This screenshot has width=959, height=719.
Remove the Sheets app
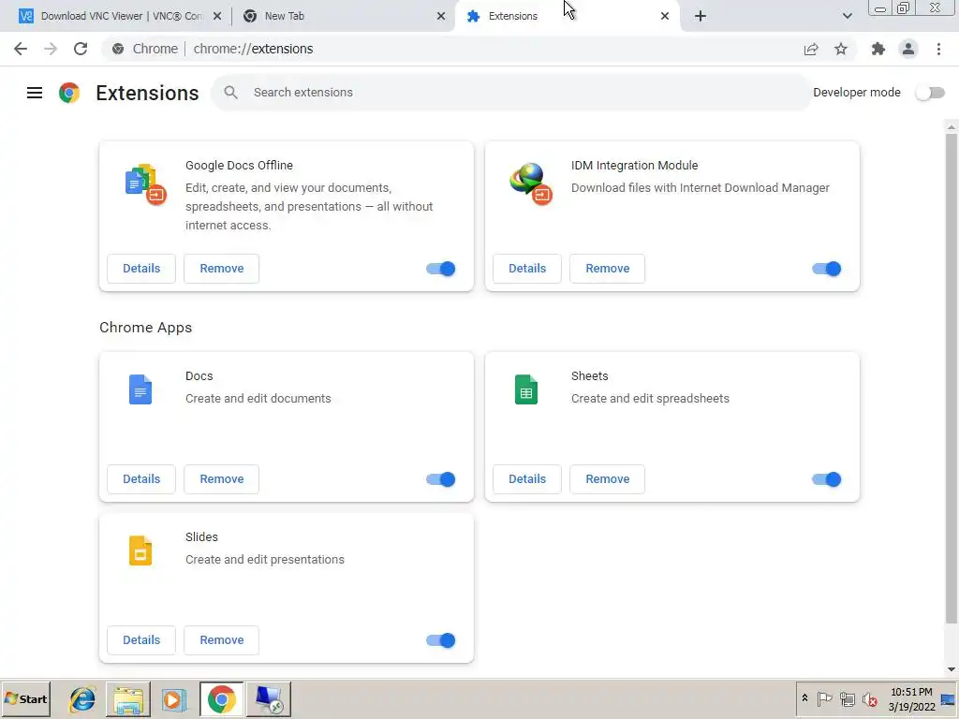click(607, 479)
